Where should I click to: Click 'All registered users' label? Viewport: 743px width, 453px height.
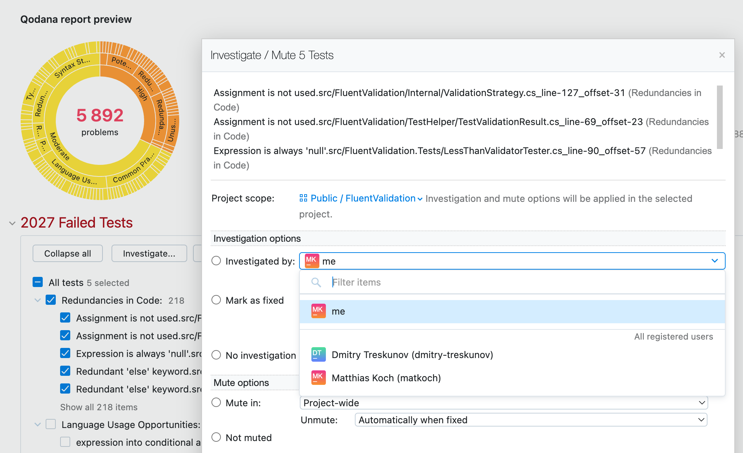click(673, 336)
